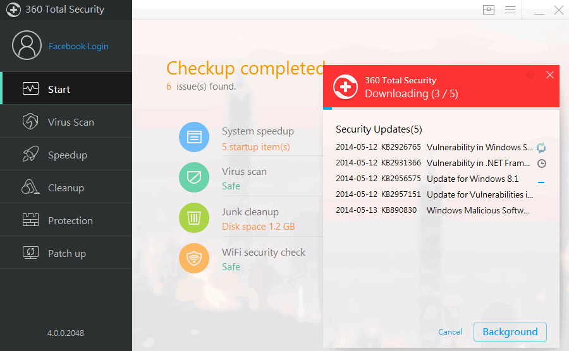Click the "Downloading (3 / 5)" status text
This screenshot has width=569, height=351.
[x=412, y=94]
